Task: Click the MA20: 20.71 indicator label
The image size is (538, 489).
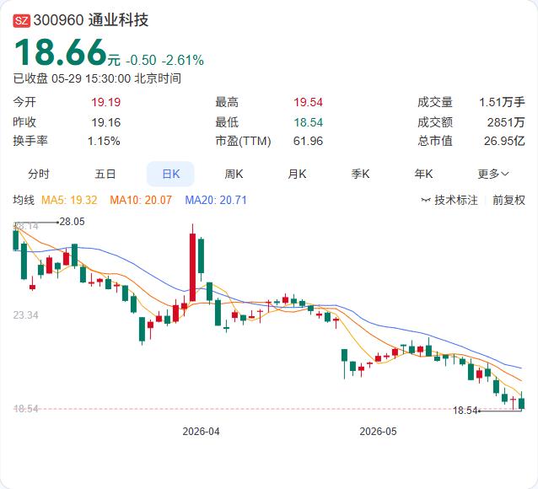Action: 216,200
